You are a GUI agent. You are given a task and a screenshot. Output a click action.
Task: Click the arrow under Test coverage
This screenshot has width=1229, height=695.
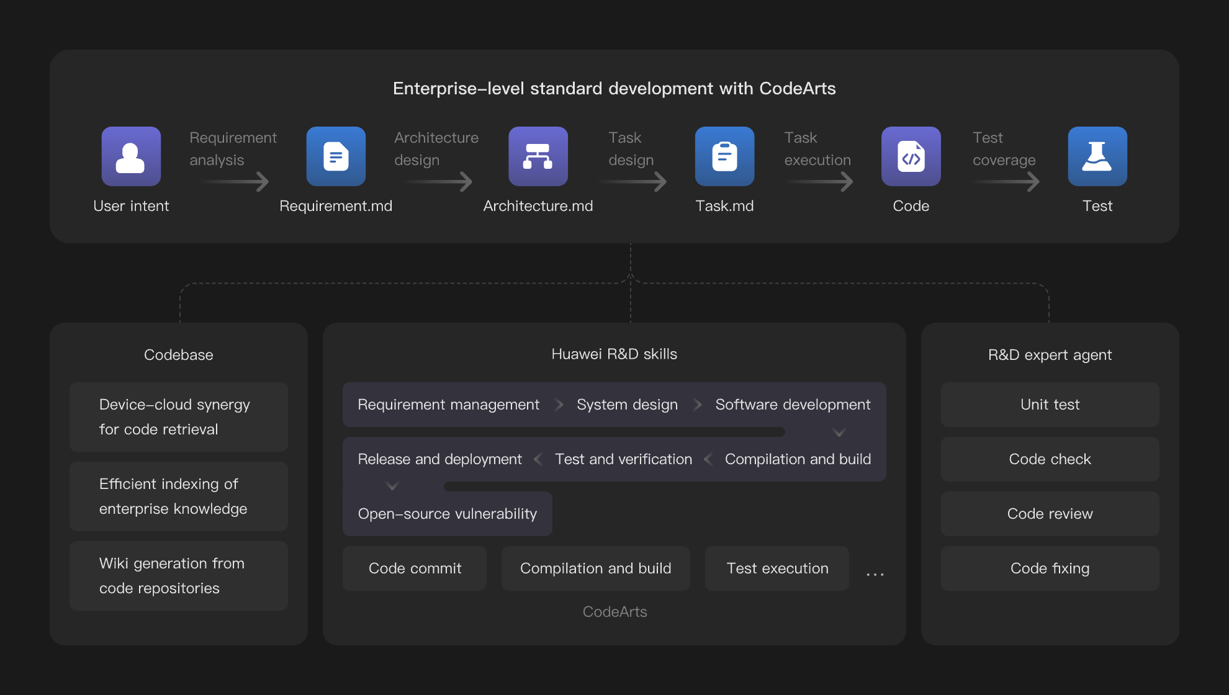tap(1006, 182)
